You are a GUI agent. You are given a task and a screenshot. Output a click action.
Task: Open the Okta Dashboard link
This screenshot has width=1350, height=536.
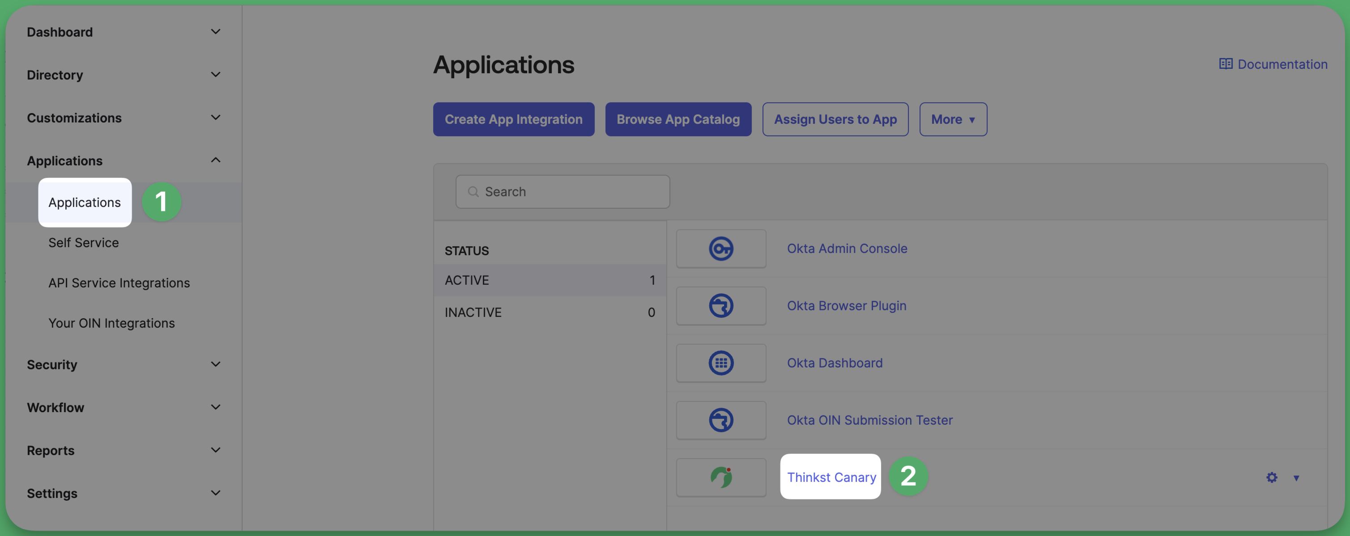click(835, 363)
